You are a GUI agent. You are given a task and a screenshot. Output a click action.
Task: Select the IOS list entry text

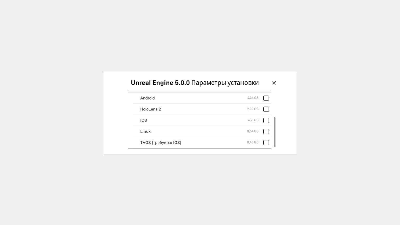pyautogui.click(x=143, y=120)
